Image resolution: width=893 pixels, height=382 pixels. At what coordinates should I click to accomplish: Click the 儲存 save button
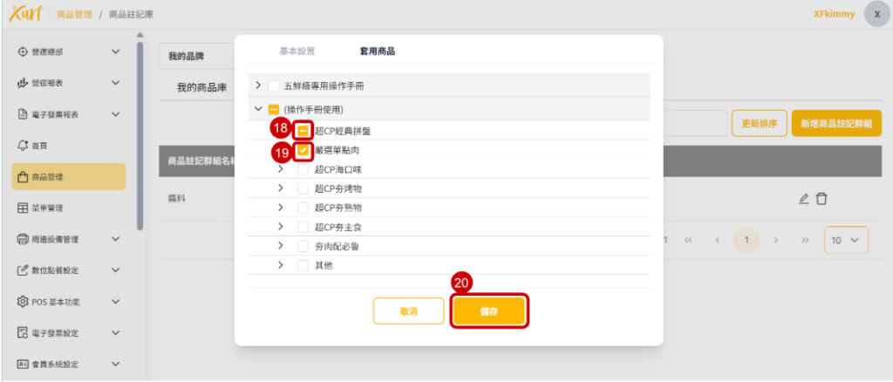pos(488,311)
